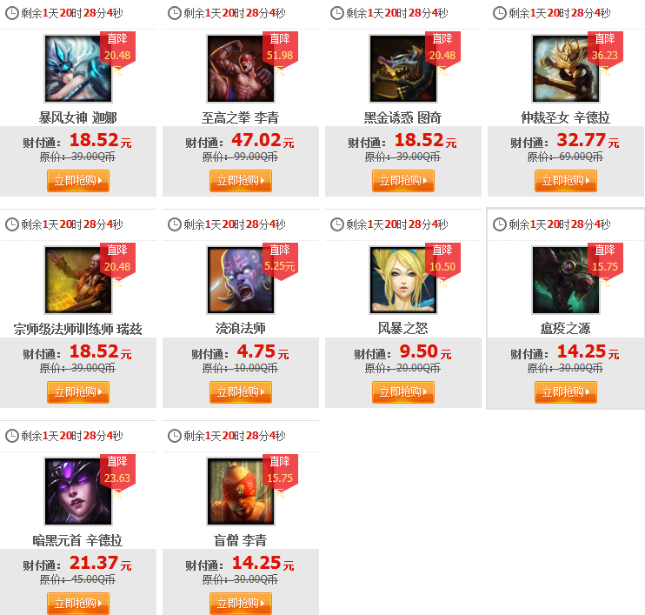
Task: Click 立即抢购 under 至高之拳 李青
Action: [x=241, y=181]
